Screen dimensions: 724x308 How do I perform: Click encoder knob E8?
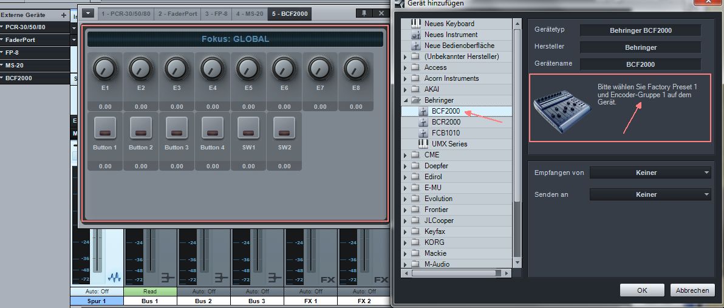coord(356,68)
